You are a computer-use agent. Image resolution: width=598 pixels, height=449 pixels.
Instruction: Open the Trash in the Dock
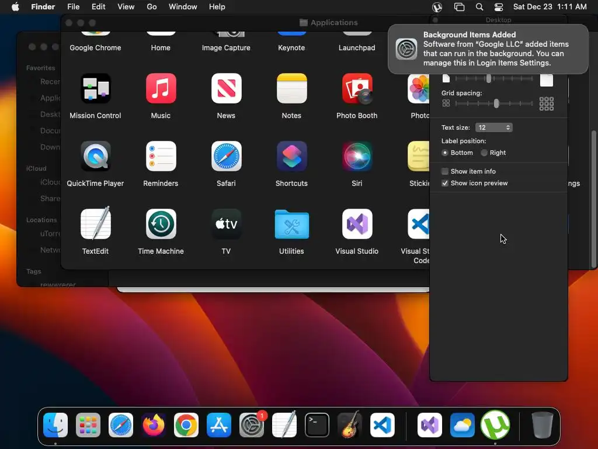click(542, 425)
